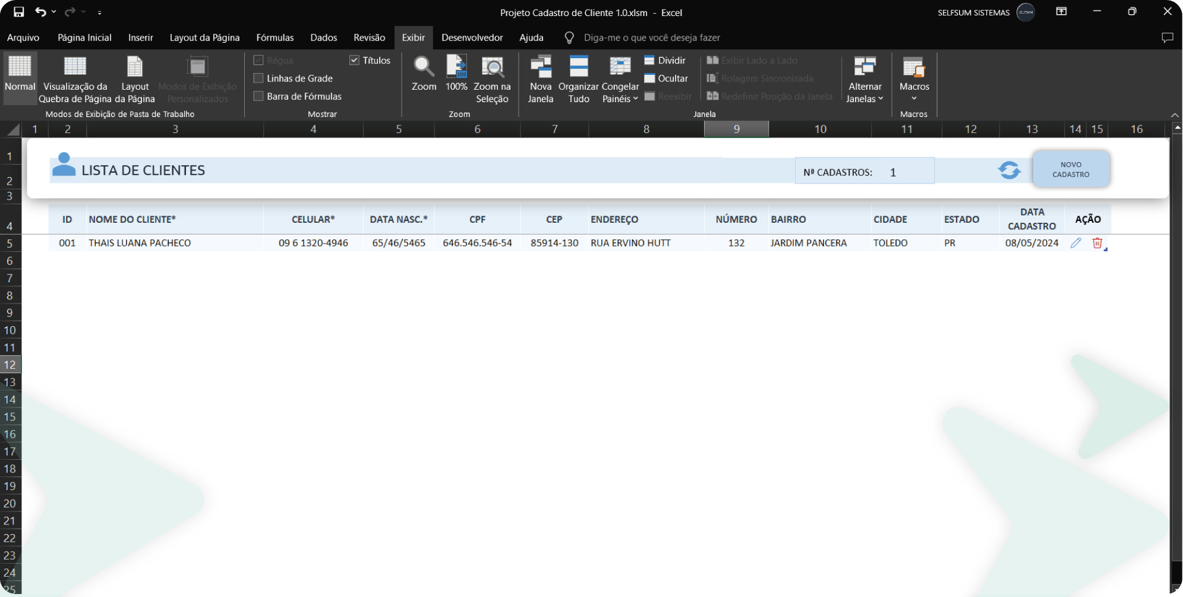The width and height of the screenshot is (1183, 597).
Task: Switch to the Revisão tab
Action: pyautogui.click(x=369, y=37)
